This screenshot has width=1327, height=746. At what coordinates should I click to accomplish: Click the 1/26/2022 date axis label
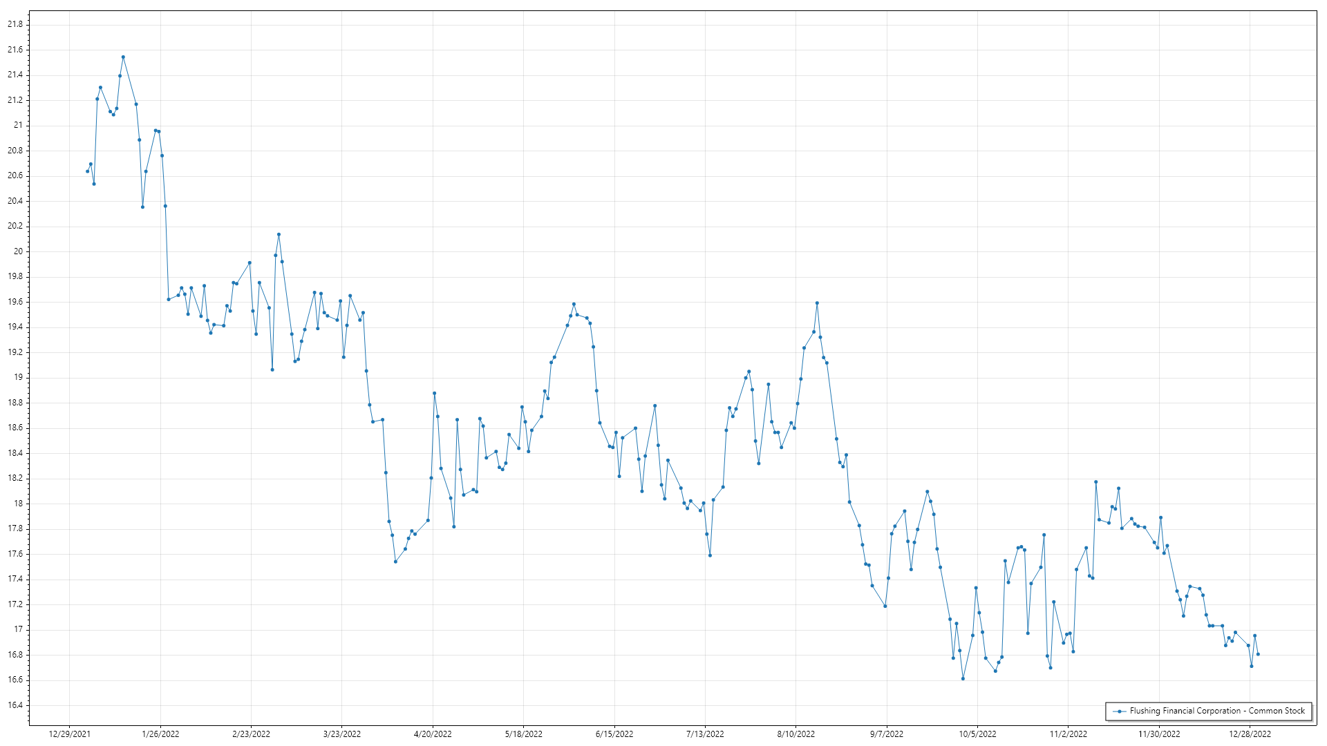160,734
